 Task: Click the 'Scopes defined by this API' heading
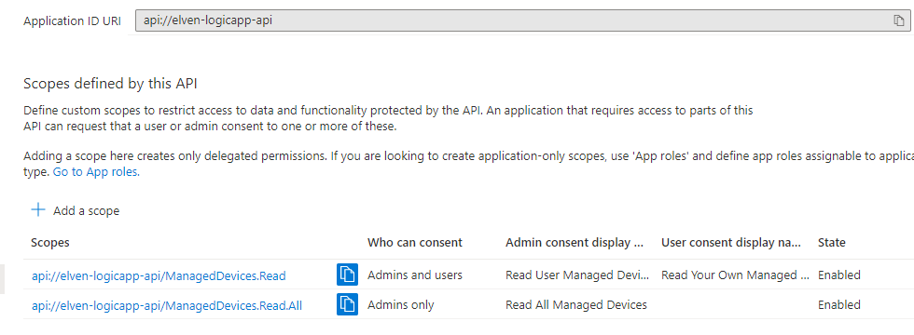point(110,84)
